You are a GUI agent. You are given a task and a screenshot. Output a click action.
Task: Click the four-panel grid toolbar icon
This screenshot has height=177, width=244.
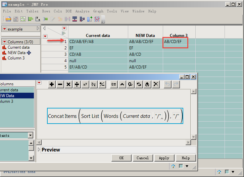[x=23, y=19]
